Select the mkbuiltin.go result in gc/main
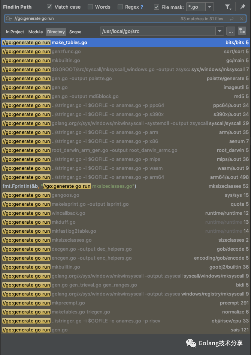Viewport: 251px width, 355px height. [x=125, y=61]
